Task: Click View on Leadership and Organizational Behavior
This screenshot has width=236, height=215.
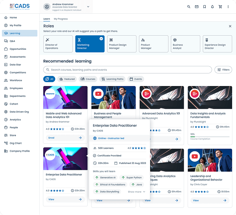Action: click(210, 200)
